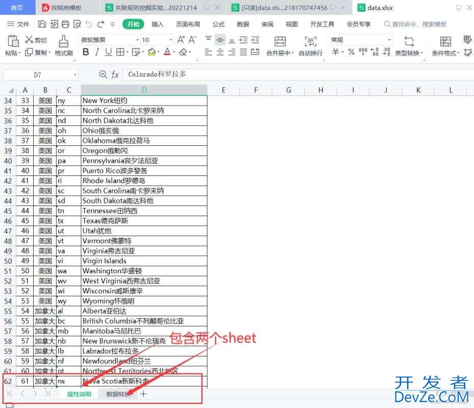This screenshot has height=408, width=474.
Task: Click the select-all corner triangle
Action: (x=11, y=90)
